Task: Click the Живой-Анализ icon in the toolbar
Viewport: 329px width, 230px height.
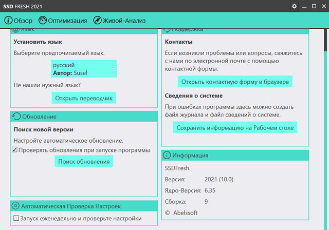Action: [x=97, y=21]
